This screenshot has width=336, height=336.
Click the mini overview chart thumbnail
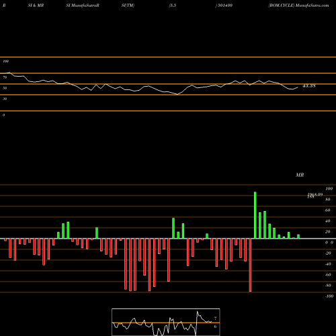coord(166,322)
